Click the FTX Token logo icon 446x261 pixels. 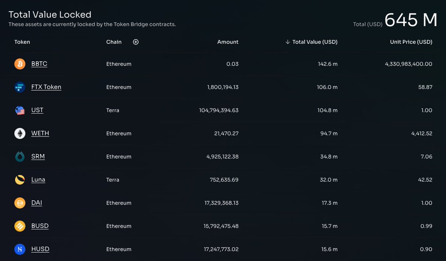click(20, 87)
